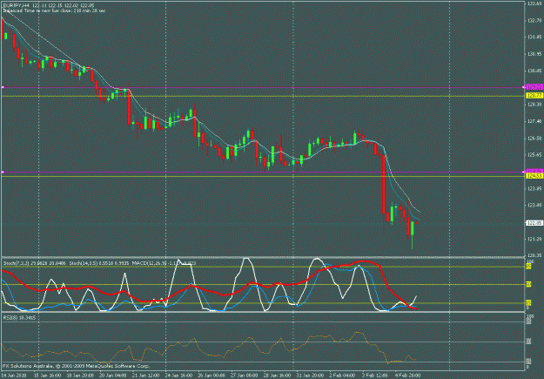Click the 125.65 price axis value
The height and width of the screenshot is (379, 544).
534,155
